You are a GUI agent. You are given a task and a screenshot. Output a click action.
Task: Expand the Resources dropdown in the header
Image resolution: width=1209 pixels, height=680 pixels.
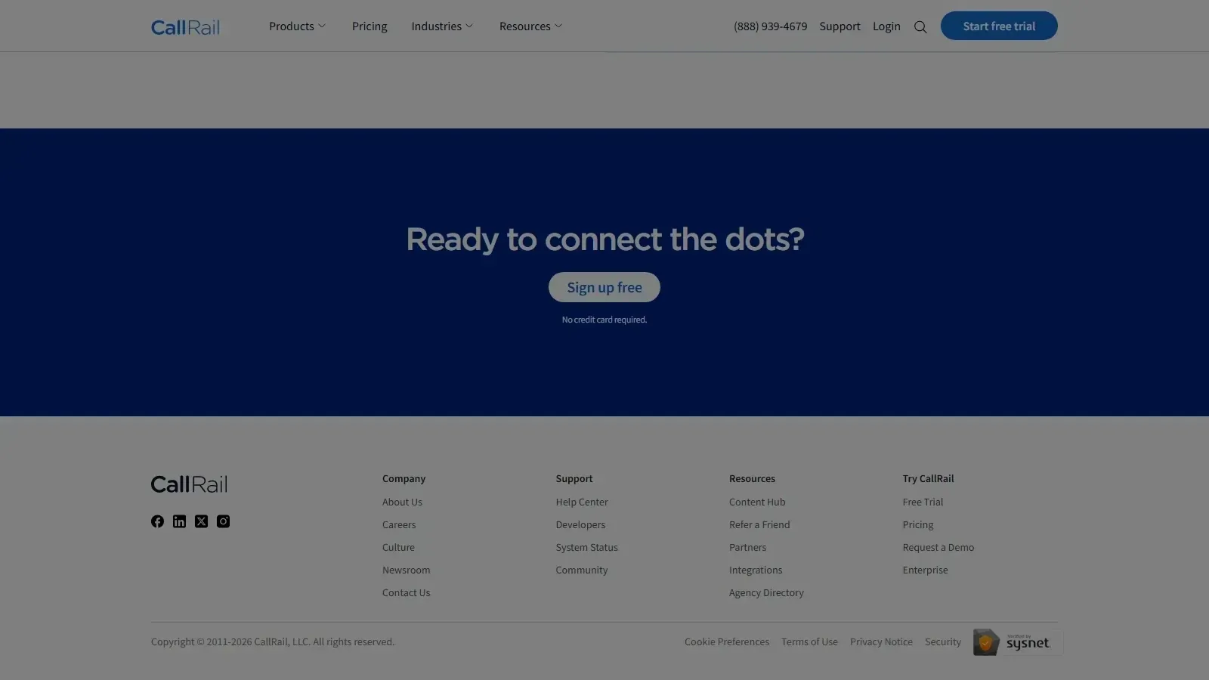click(530, 26)
